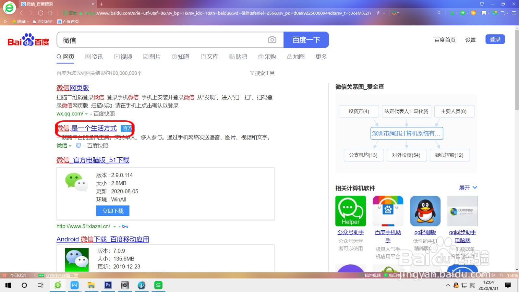519x292 pixels.
Task: Click the colorful app grid extension icon
Action: pos(495,13)
